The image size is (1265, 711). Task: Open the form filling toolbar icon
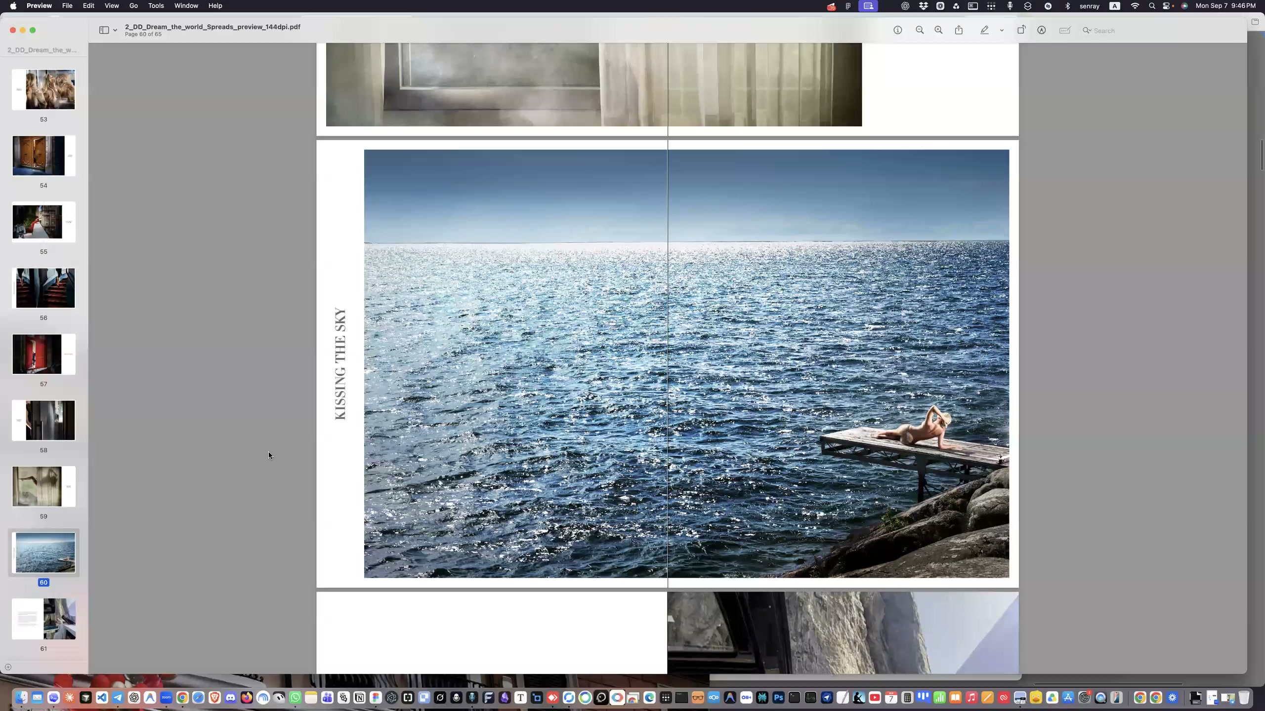point(1065,30)
